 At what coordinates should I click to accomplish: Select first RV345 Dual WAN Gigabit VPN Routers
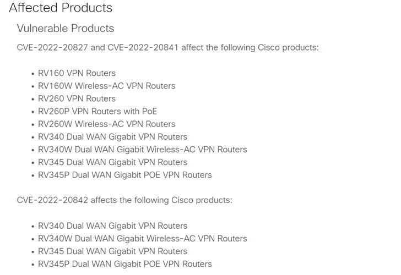[112, 162]
